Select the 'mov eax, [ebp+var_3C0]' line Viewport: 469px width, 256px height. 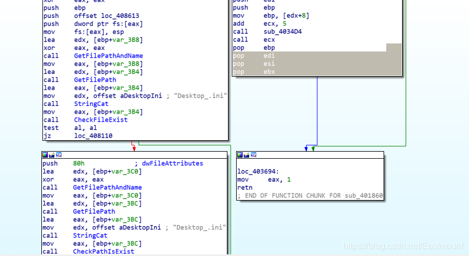92,196
